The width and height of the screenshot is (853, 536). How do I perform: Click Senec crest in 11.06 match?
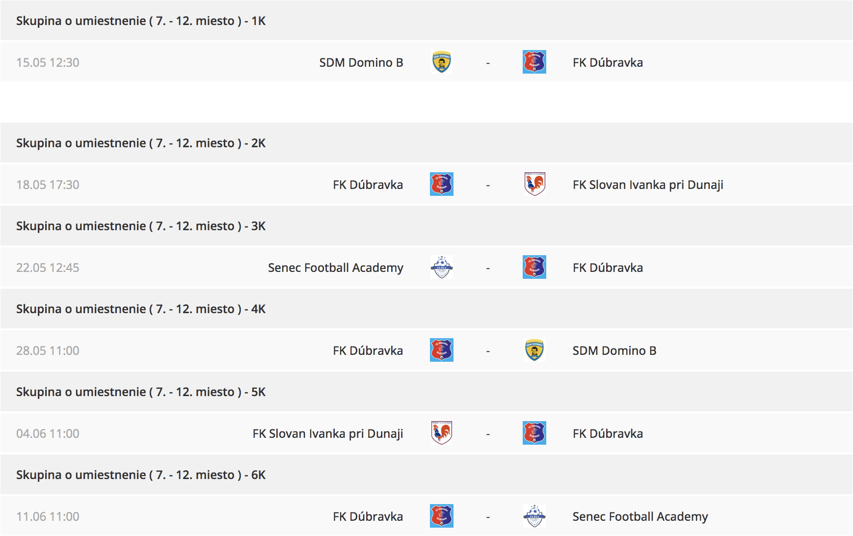[x=534, y=516]
